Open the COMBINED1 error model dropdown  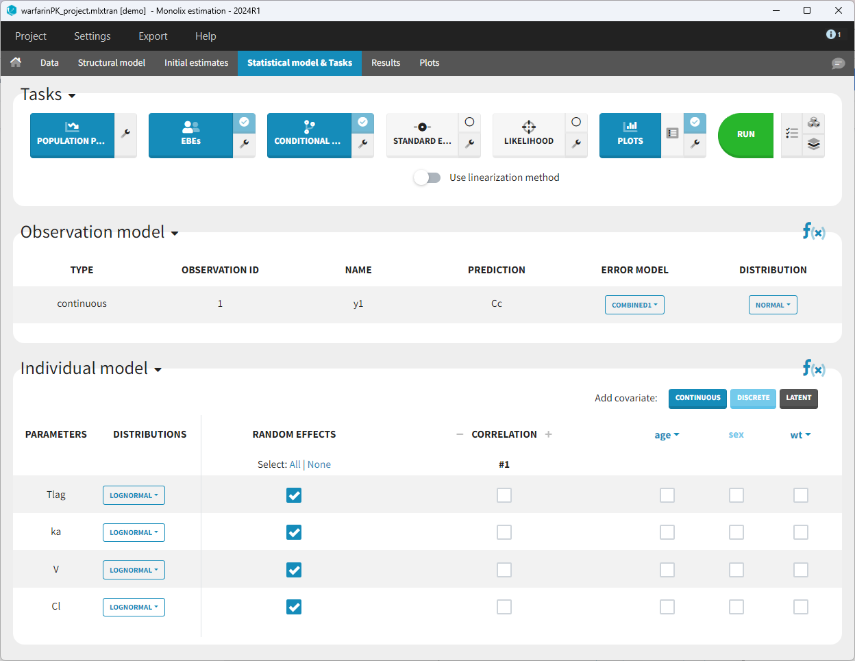634,305
